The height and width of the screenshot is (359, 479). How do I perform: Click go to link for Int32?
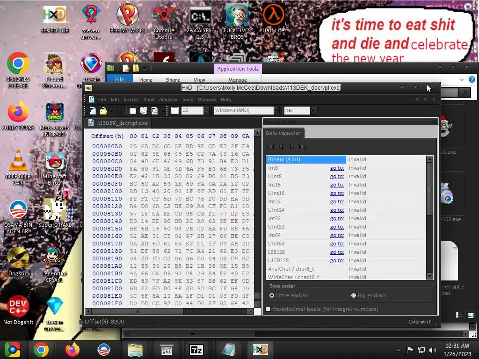337,219
